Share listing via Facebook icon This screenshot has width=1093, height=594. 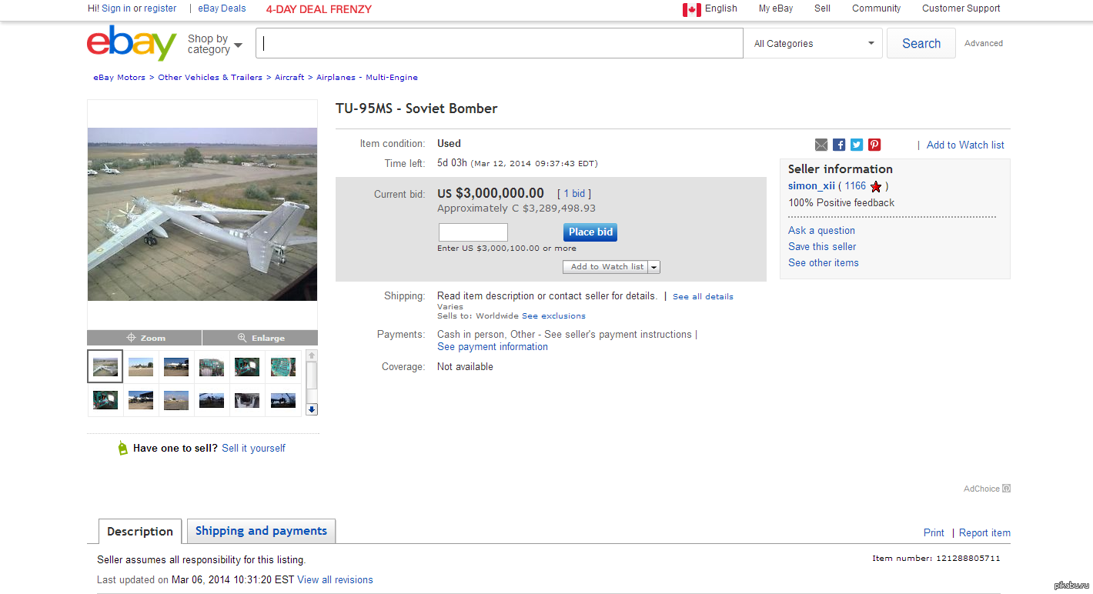tap(839, 145)
